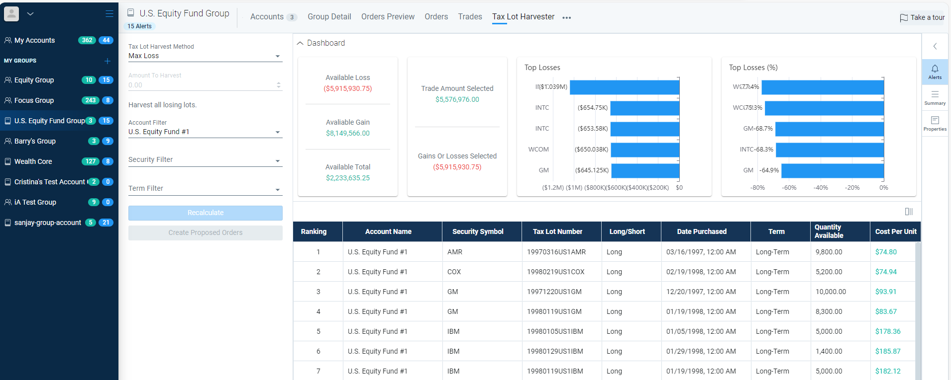Screen dimensions: 951x380
Task: Click the Available Loss ($5,915,930.75) value
Action: [x=348, y=88]
